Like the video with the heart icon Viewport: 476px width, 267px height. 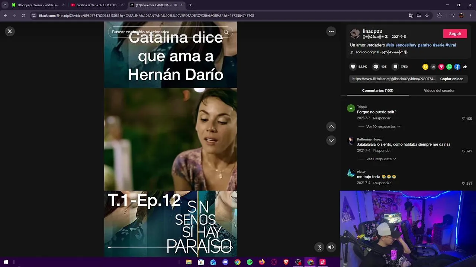(x=353, y=67)
